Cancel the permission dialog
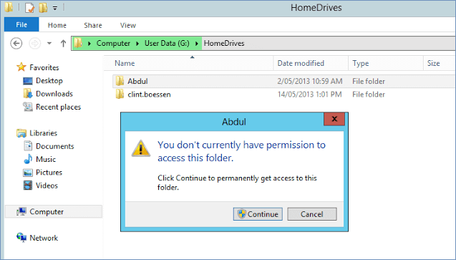The height and width of the screenshot is (260, 456). click(x=312, y=214)
